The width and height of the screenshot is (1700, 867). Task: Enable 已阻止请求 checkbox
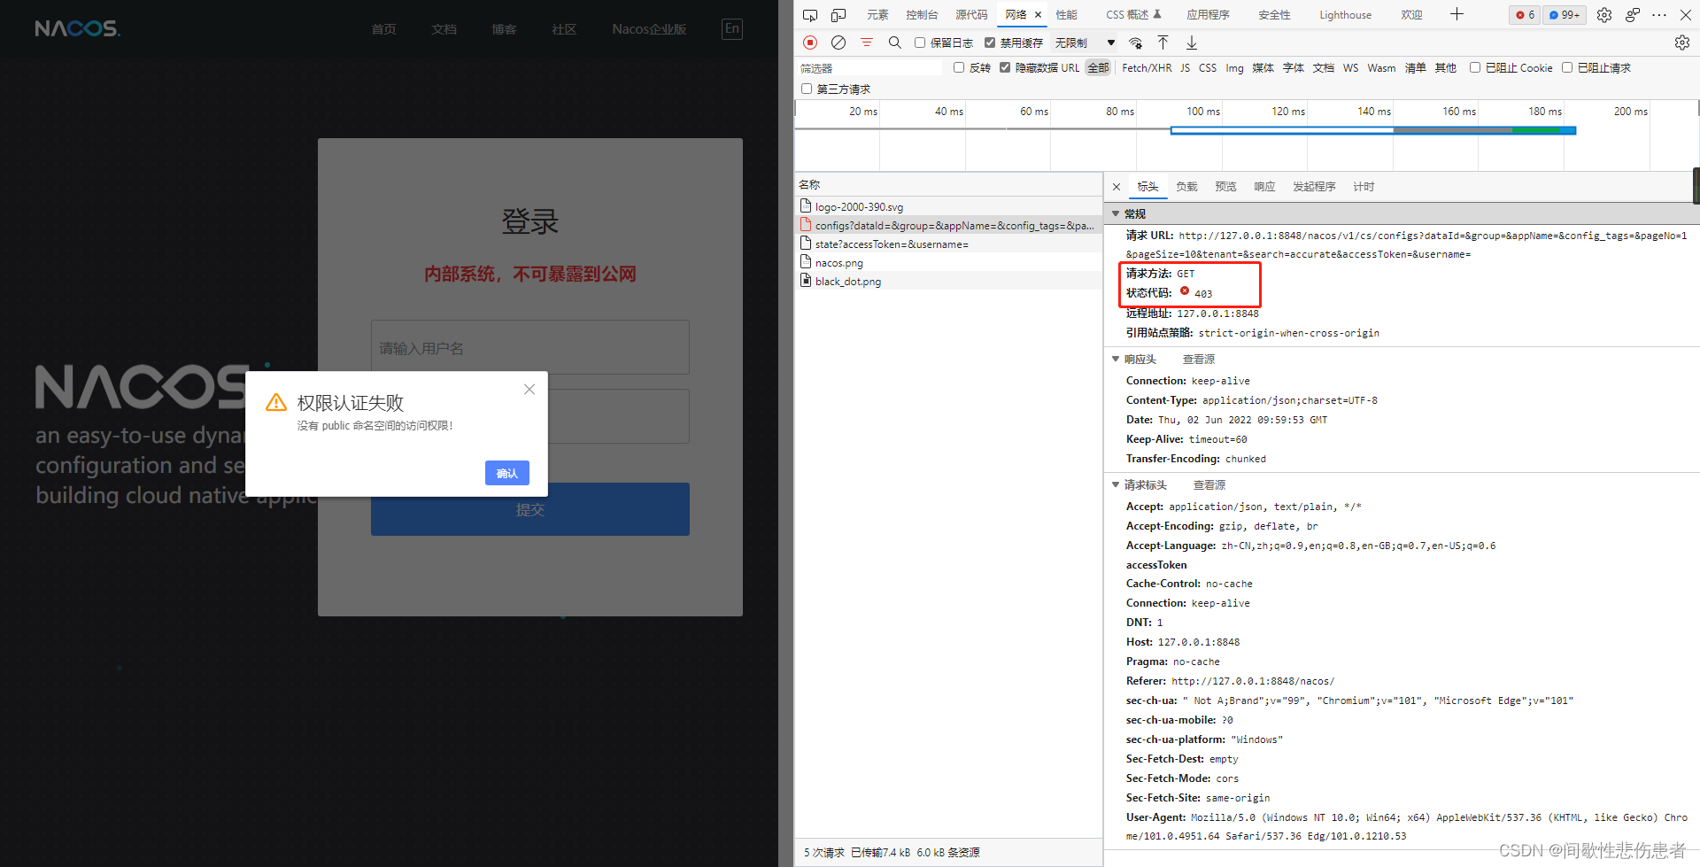coord(1567,67)
